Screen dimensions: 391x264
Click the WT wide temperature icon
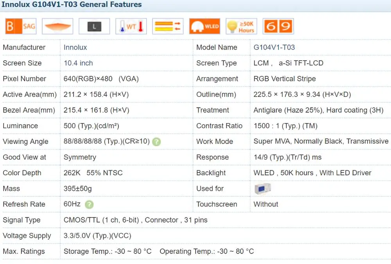pyautogui.click(x=131, y=26)
